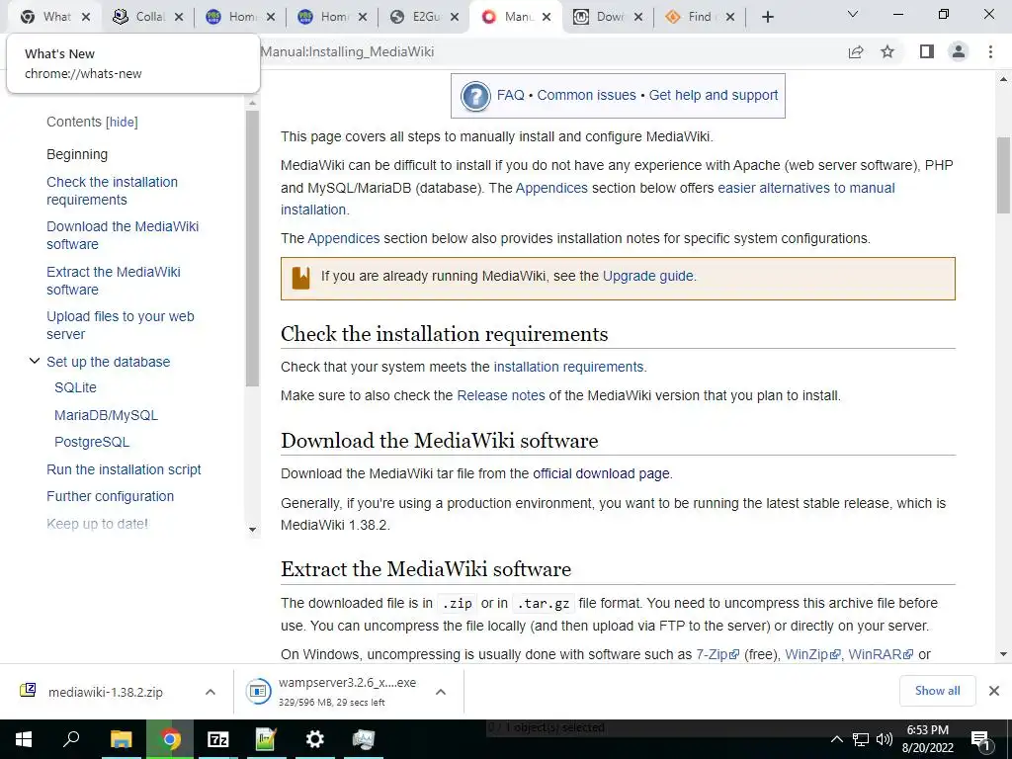The image size is (1012, 759).
Task: Close the What's New tab
Action: point(86,18)
